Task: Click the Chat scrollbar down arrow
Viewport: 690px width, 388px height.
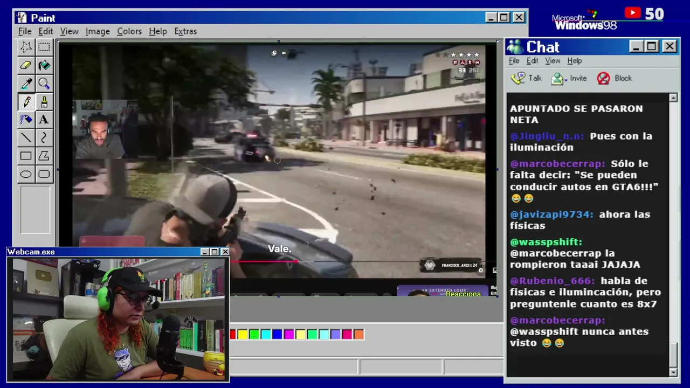Action: 673,372
